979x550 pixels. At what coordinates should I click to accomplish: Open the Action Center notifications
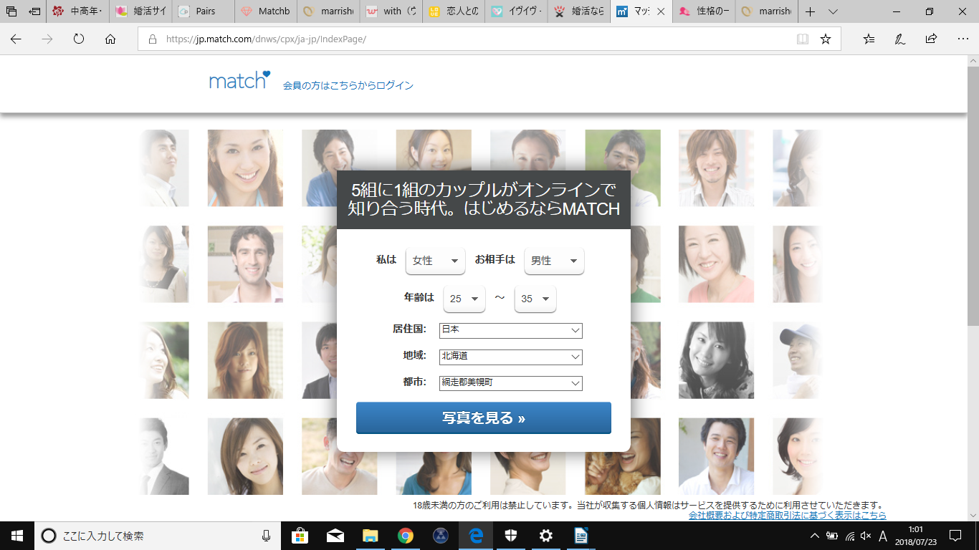955,536
